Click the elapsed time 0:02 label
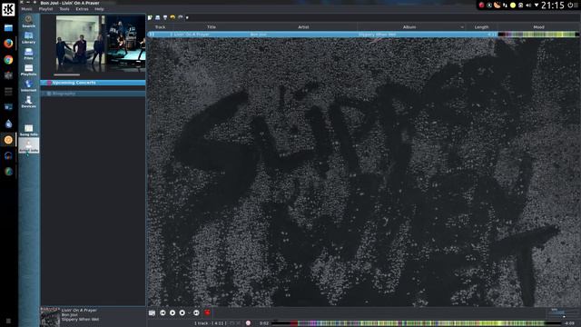581x327 pixels. point(264,323)
